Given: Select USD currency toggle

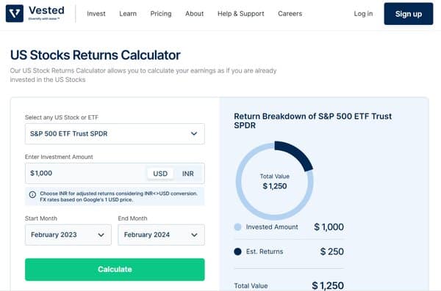Looking at the screenshot, I should click(160, 174).
